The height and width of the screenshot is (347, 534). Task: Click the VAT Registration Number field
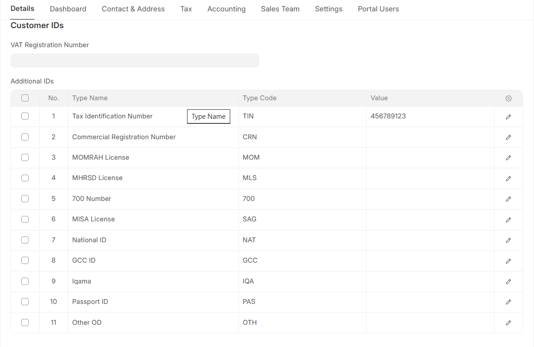coord(135,61)
